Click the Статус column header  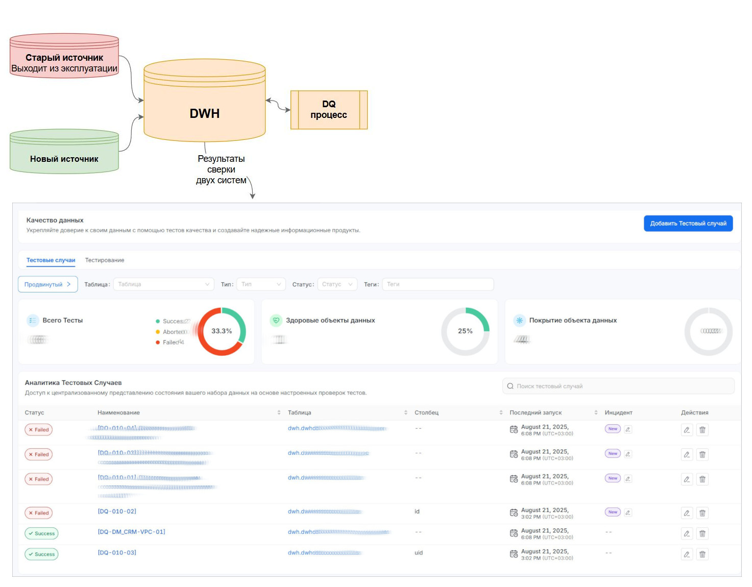pyautogui.click(x=34, y=412)
